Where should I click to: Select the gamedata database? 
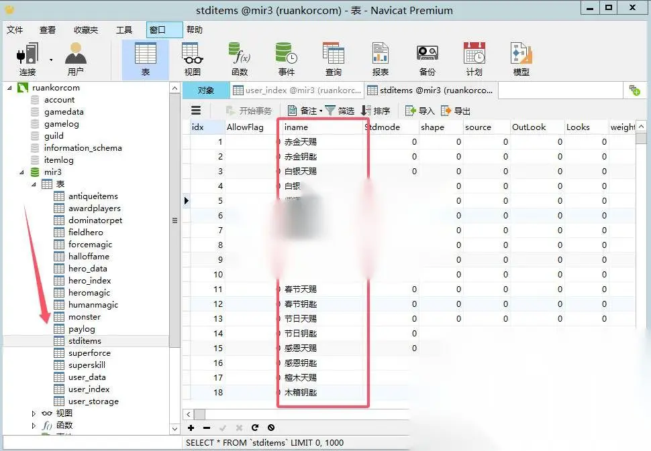(64, 111)
